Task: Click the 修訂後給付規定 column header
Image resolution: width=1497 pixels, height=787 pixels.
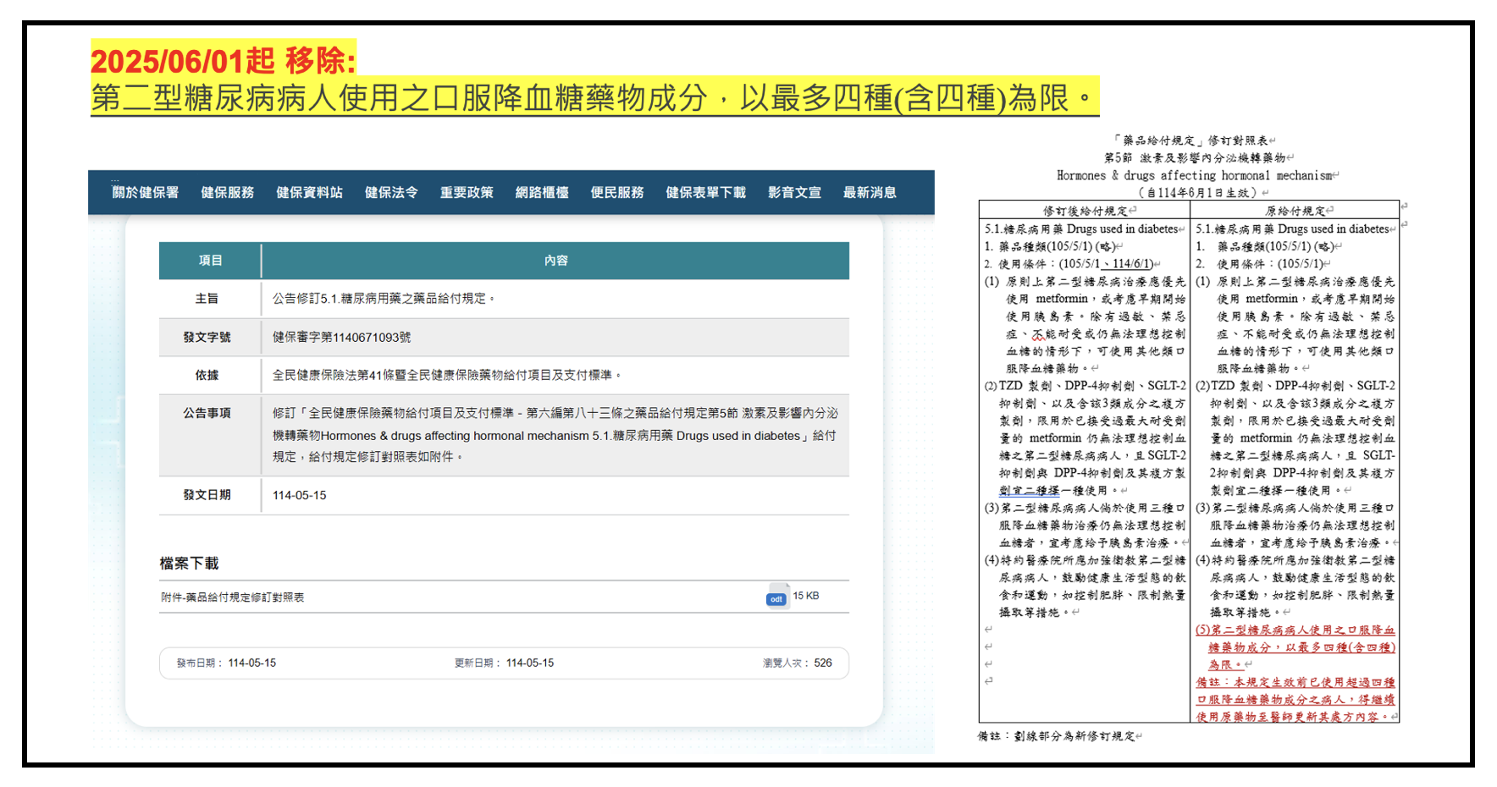Action: pos(1085,211)
